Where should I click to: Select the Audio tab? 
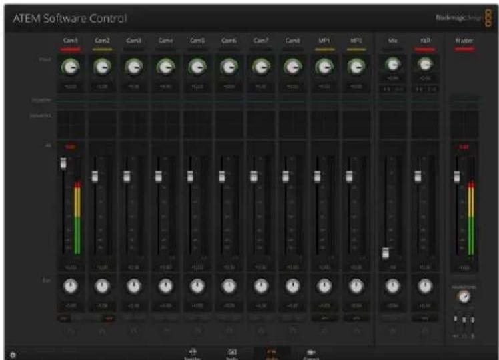point(272,354)
